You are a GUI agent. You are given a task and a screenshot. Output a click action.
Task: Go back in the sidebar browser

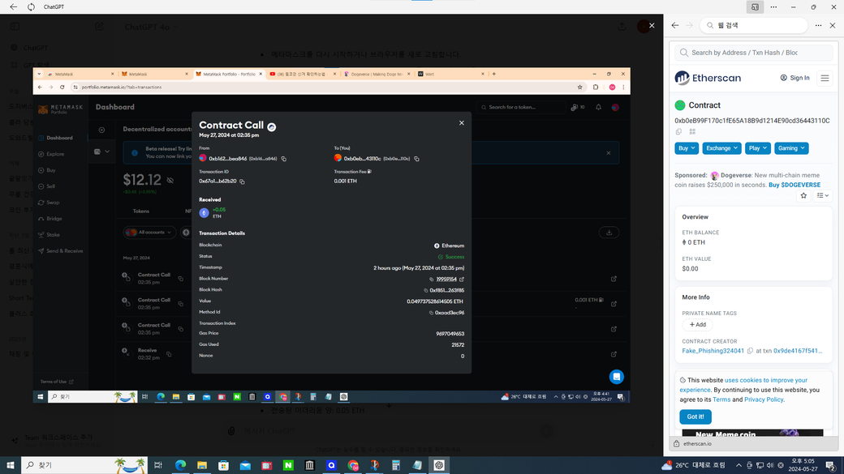675,25
